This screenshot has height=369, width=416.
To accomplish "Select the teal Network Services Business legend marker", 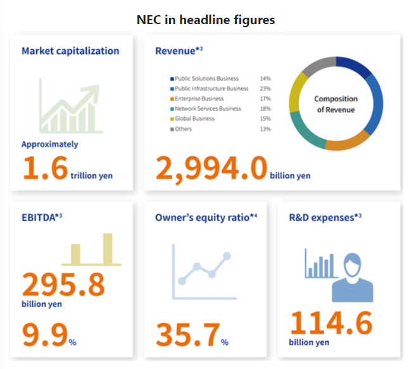I will tap(172, 109).
